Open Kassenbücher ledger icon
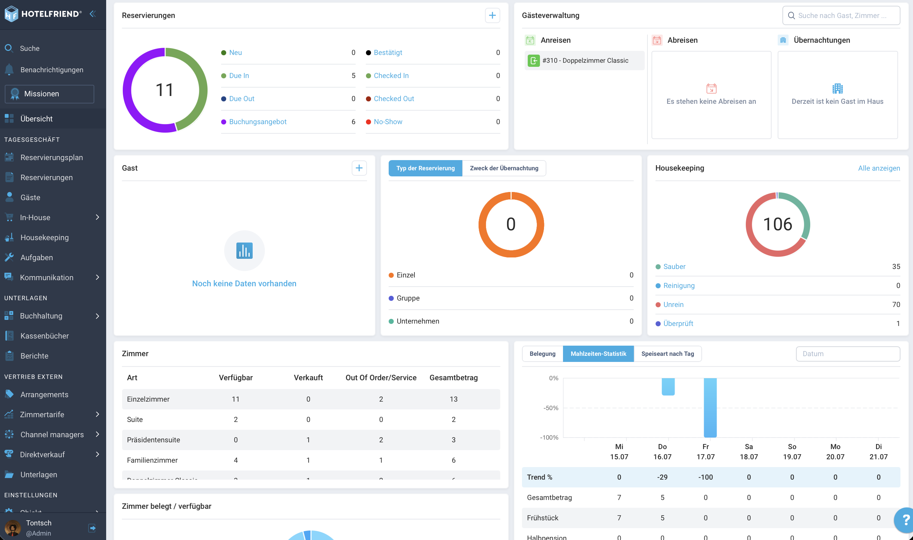 (x=9, y=336)
